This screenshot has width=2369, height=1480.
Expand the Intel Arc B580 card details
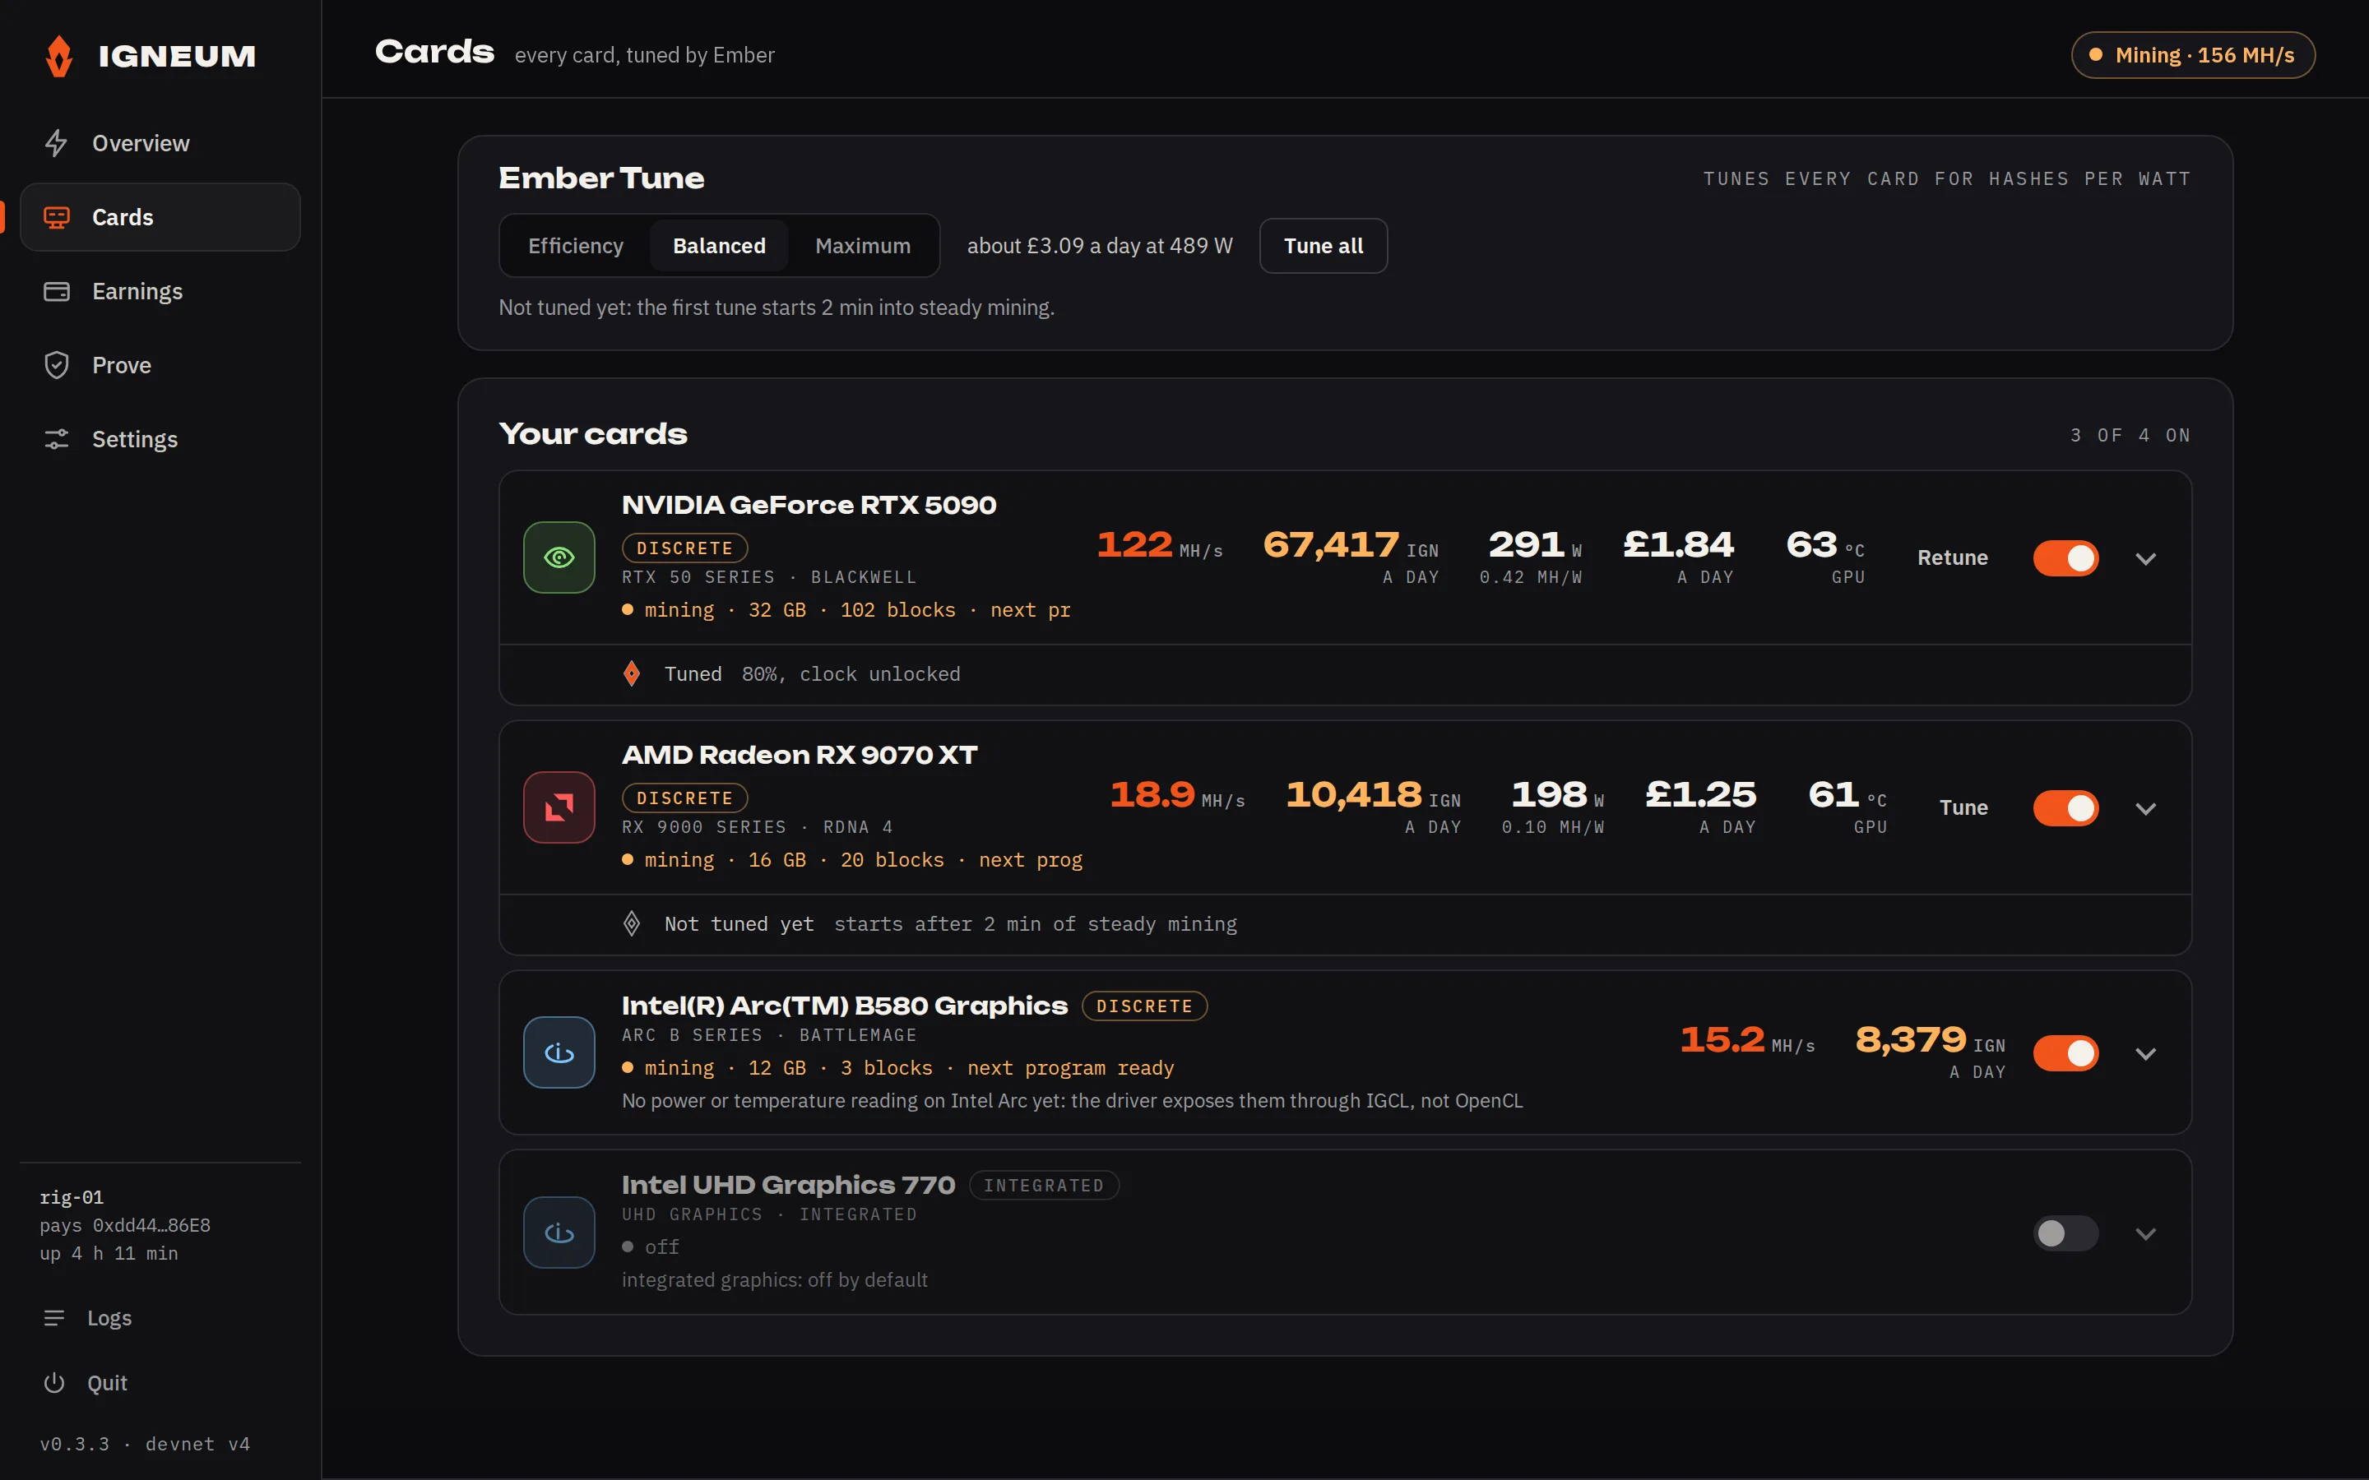pyautogui.click(x=2146, y=1054)
